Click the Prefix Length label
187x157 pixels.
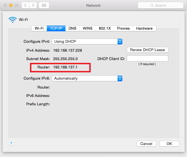click(x=38, y=104)
